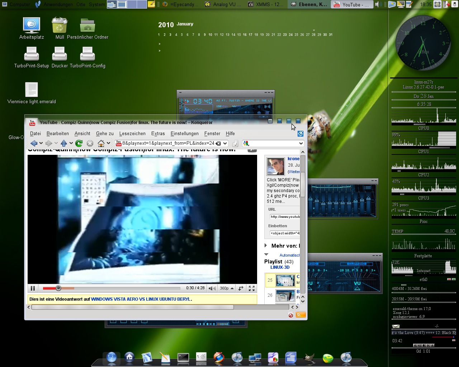Toggle the YouTube expand player size button
This screenshot has height=367, width=459.
[x=241, y=288]
